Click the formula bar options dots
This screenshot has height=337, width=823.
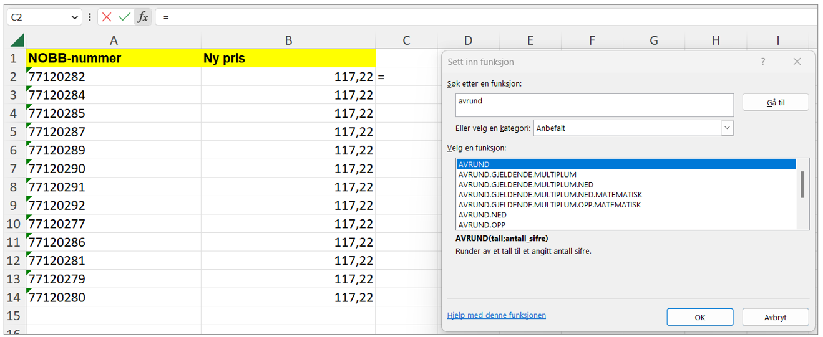click(x=90, y=17)
